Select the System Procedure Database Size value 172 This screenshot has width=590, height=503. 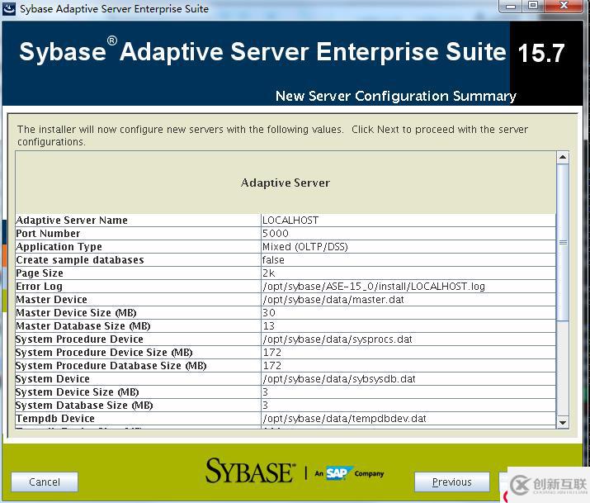[272, 366]
